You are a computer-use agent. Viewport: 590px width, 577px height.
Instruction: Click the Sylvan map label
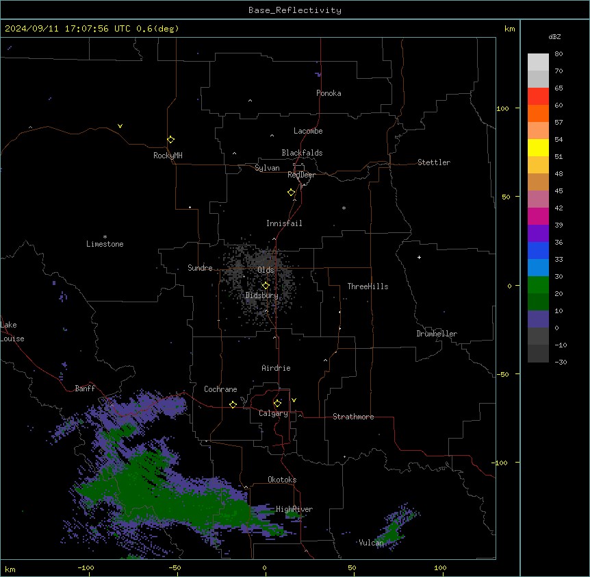pos(267,168)
